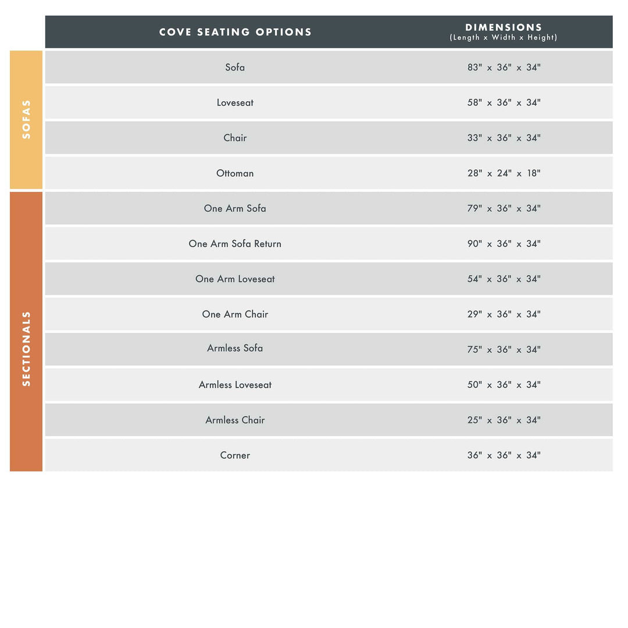
Task: Select the Corner dimensions 36" x 36" x 34"
Action: coord(504,455)
